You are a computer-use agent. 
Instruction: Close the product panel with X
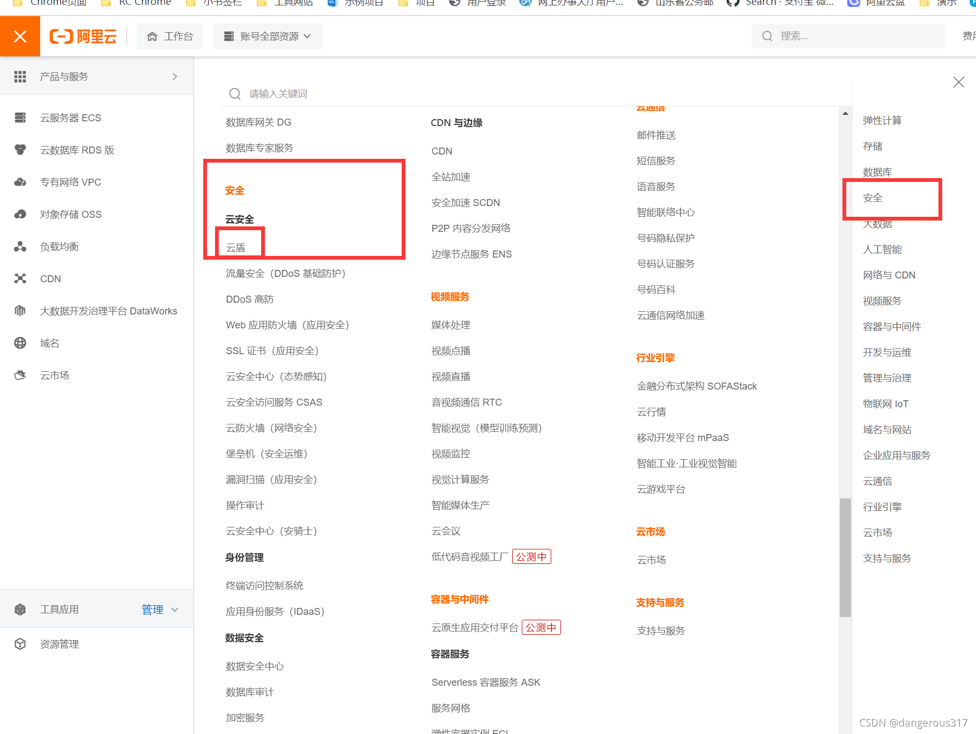[959, 82]
